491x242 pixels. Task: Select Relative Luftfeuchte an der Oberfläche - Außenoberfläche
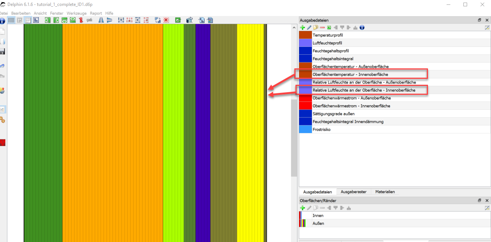[395, 82]
